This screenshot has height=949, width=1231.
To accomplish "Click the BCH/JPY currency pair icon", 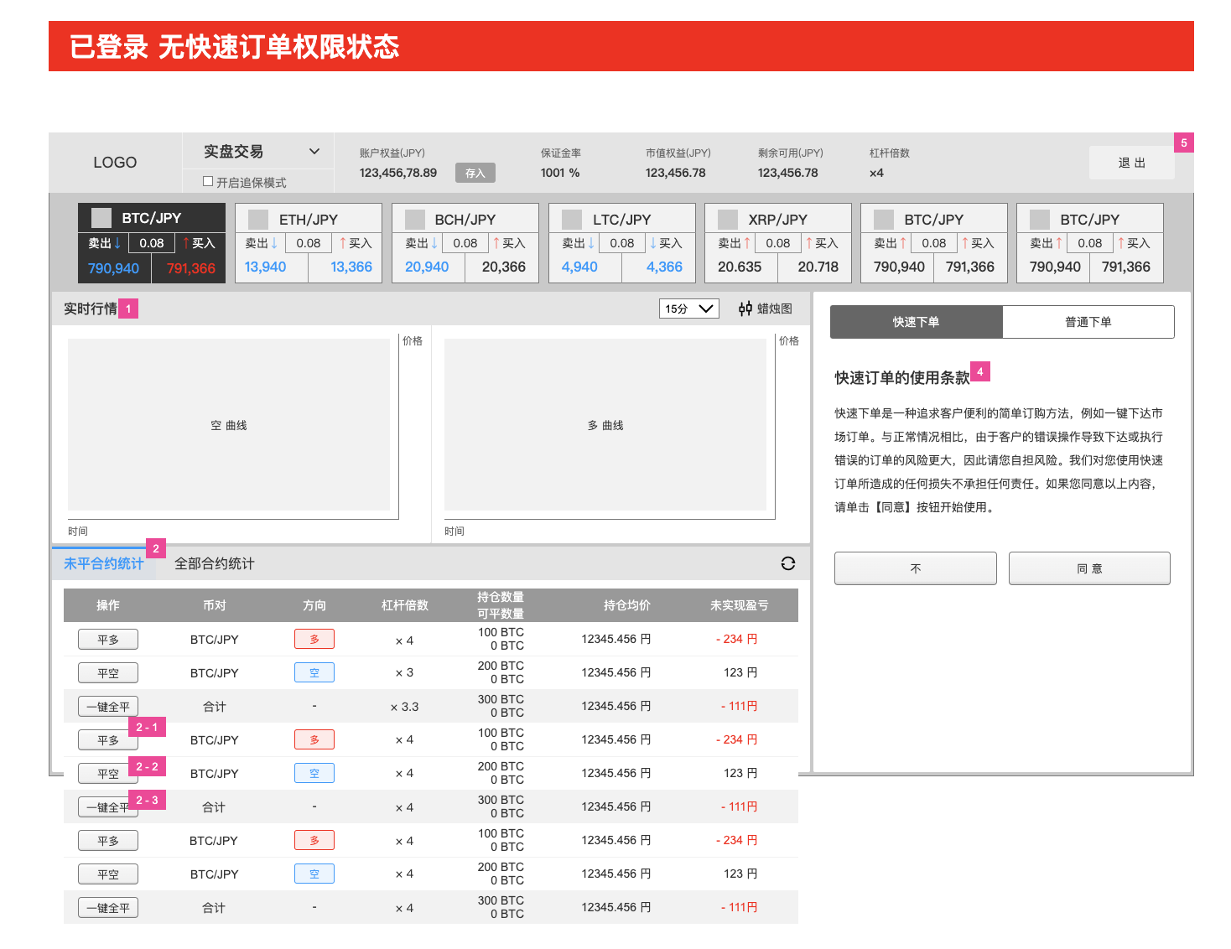I will click(x=415, y=220).
